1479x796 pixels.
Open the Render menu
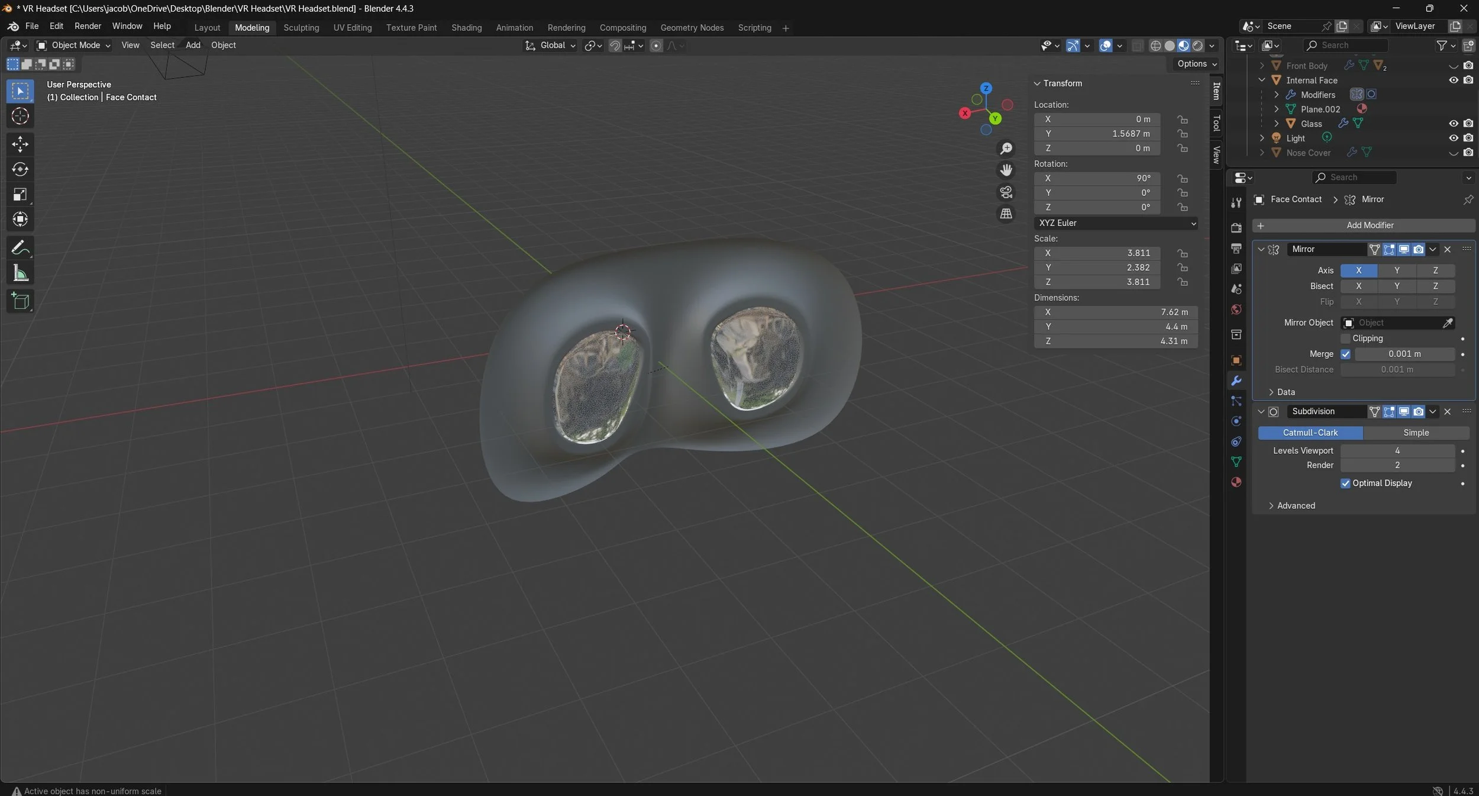point(88,26)
